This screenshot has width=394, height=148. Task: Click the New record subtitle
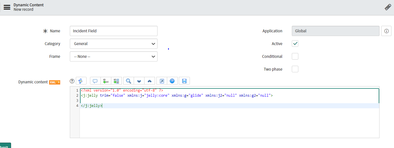click(x=23, y=10)
